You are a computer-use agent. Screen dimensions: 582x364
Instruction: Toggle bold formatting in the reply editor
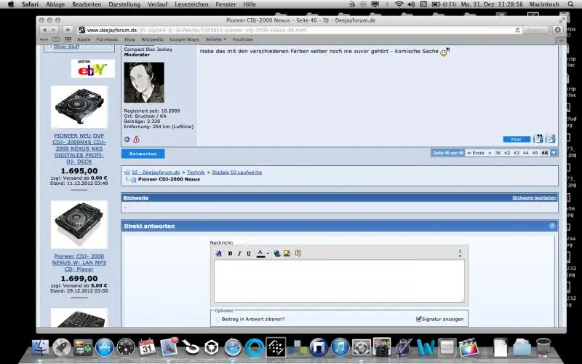(x=230, y=253)
